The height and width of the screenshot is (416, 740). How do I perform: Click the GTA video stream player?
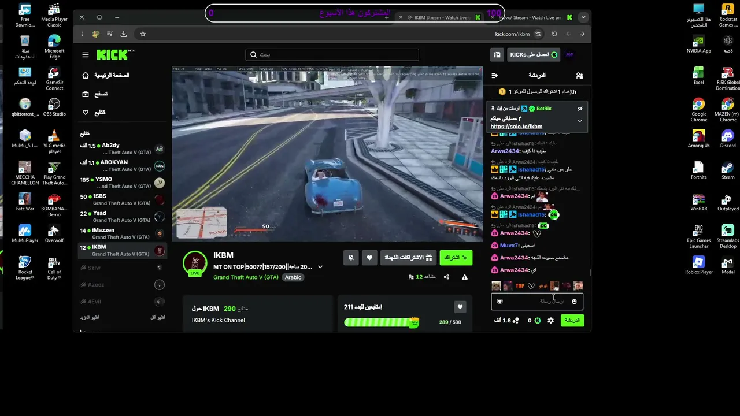click(327, 153)
